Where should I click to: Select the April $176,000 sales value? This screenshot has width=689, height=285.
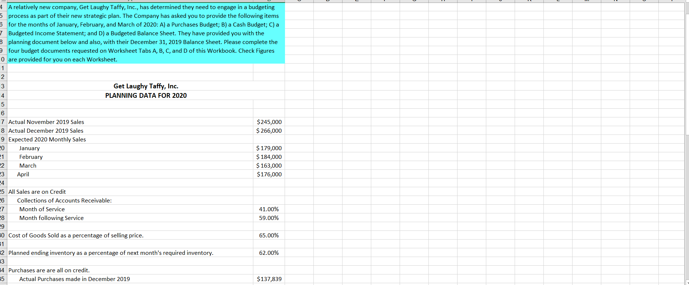269,174
